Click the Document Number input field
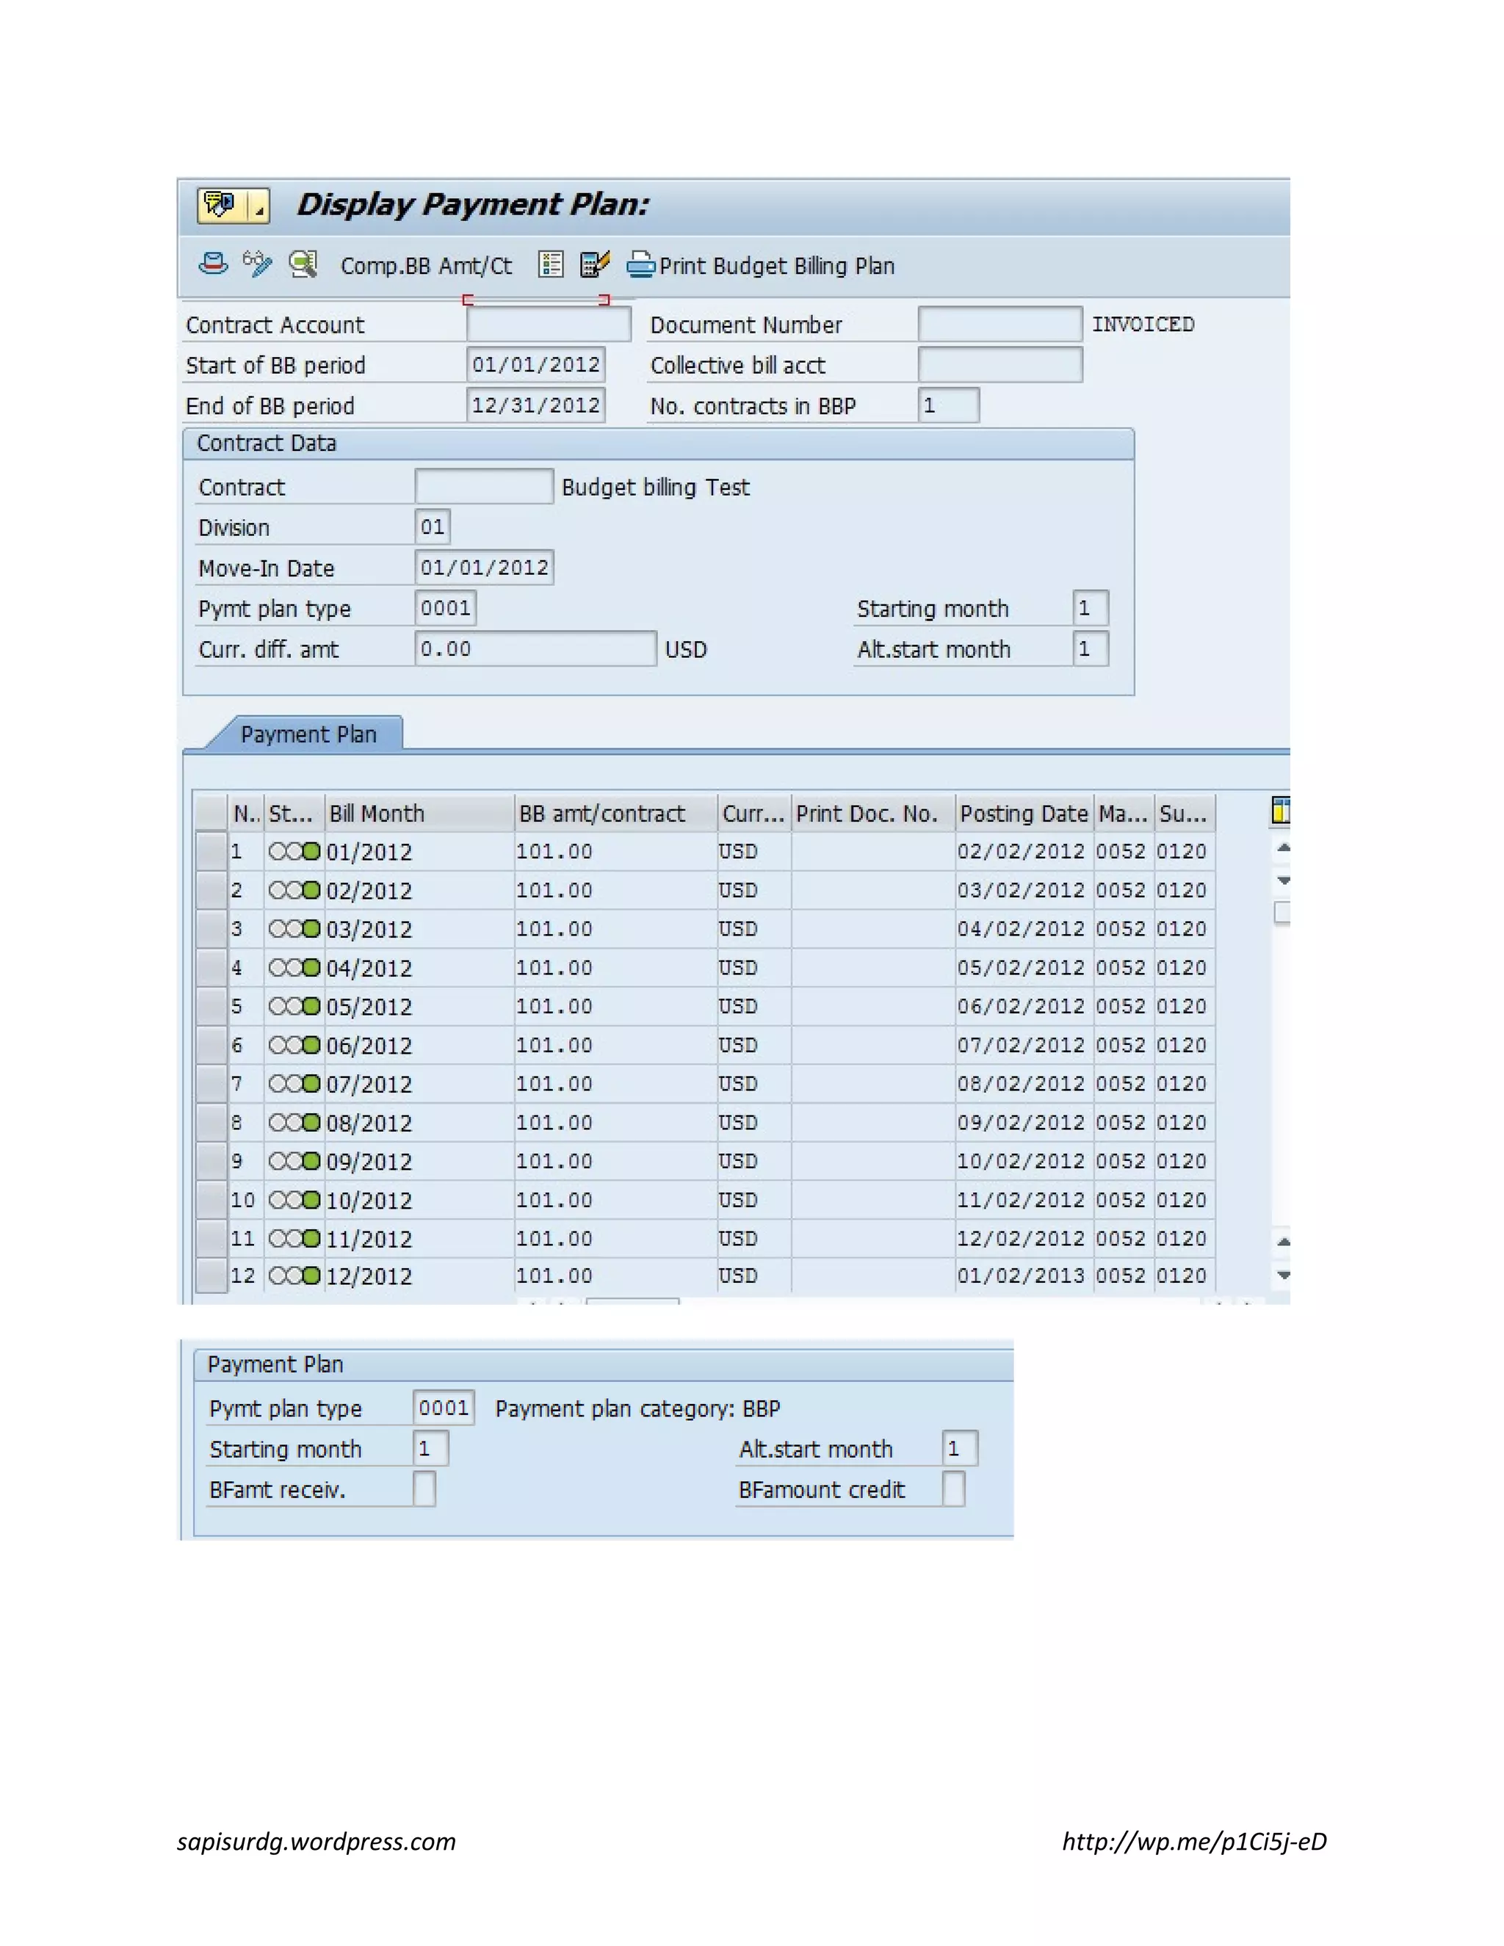1504x1946 pixels. [999, 325]
